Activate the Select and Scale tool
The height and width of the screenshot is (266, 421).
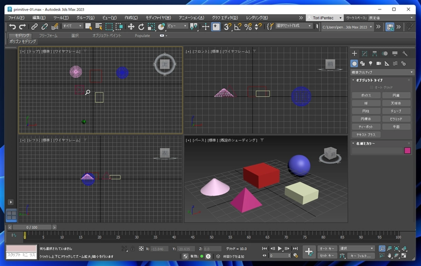point(152,26)
